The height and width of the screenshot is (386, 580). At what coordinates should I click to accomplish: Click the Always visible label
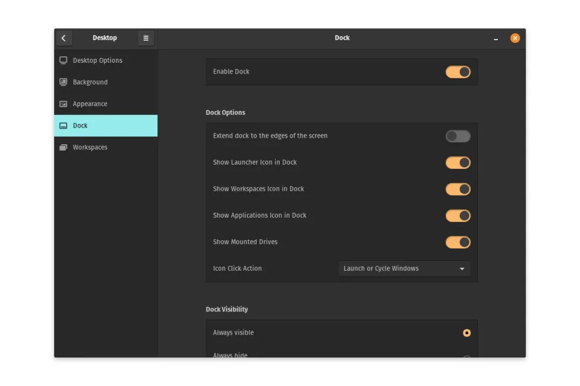click(234, 332)
